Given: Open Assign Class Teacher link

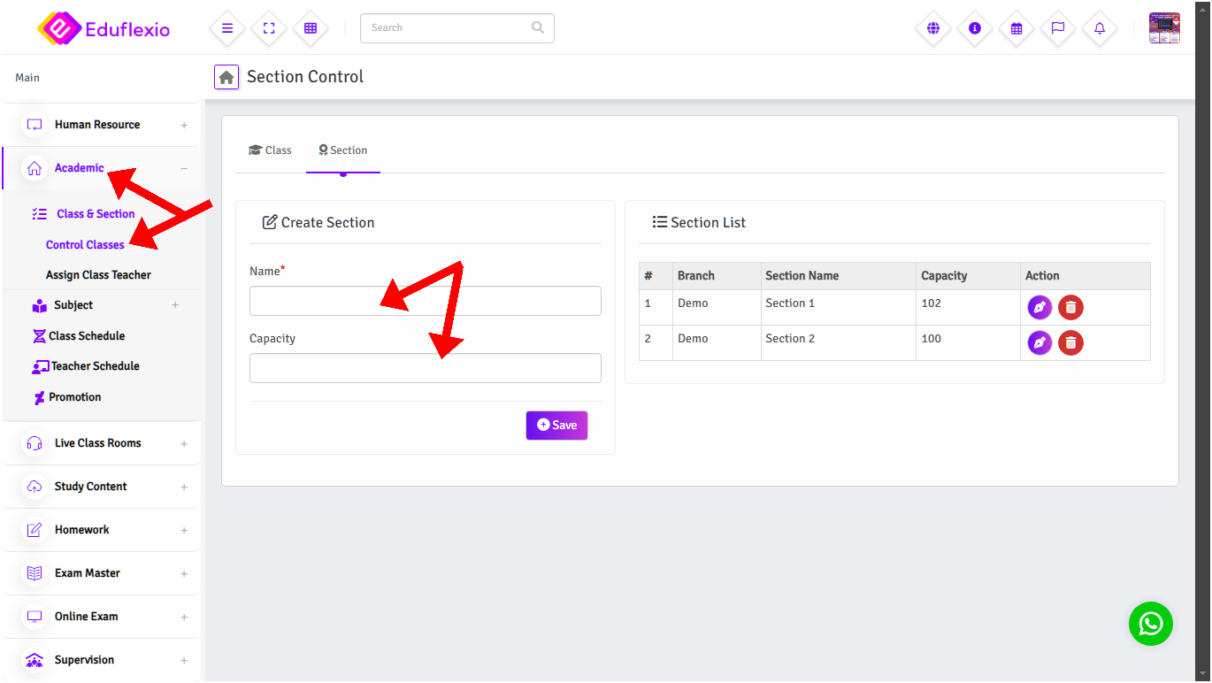Looking at the screenshot, I should [x=98, y=275].
